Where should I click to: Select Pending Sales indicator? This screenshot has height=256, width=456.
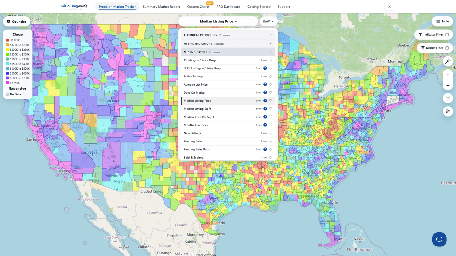228,141
